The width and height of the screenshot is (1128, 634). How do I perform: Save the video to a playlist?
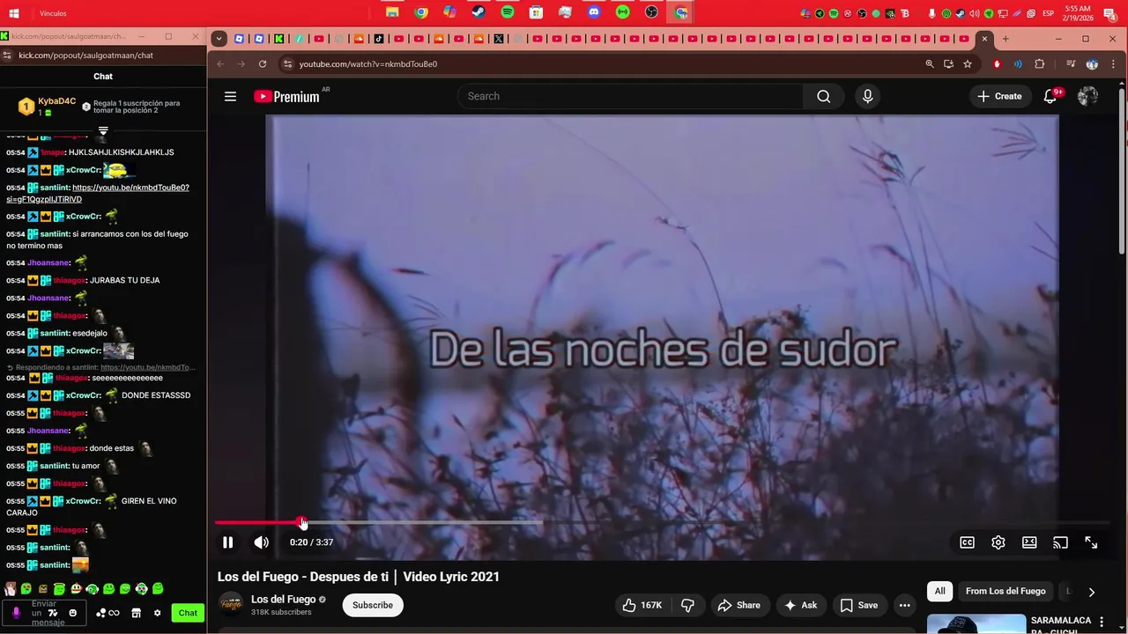click(858, 605)
